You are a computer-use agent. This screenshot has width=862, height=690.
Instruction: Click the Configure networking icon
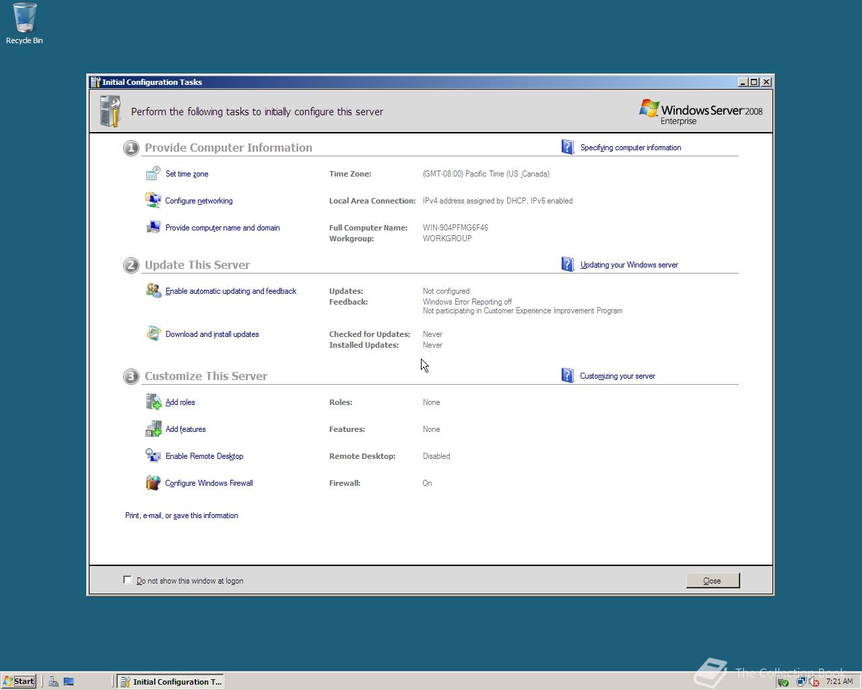click(154, 200)
